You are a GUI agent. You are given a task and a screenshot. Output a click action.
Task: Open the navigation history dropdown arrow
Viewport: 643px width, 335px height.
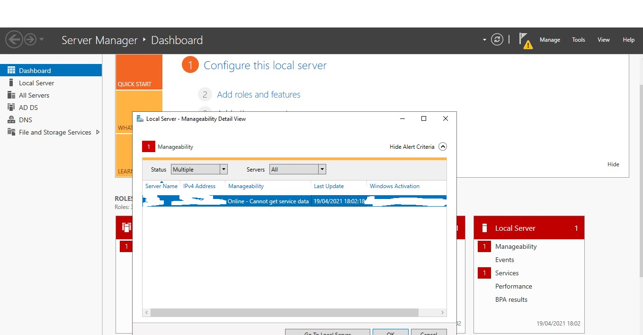(42, 39)
